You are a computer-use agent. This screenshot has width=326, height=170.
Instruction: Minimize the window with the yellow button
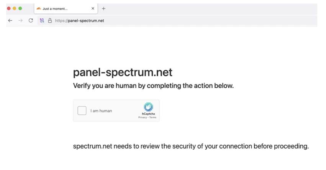(15, 8)
